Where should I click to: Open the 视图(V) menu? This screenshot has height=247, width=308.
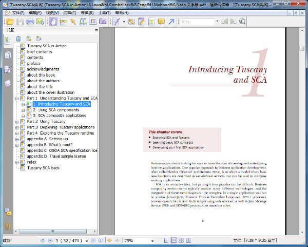tap(52, 13)
